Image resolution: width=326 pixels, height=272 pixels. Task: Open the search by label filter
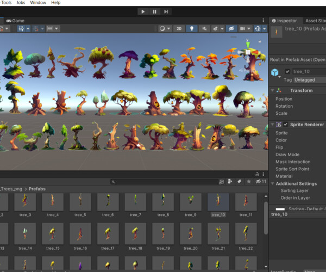[x=239, y=182]
